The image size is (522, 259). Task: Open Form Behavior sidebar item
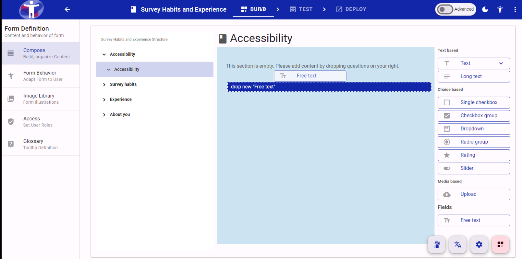click(41, 76)
